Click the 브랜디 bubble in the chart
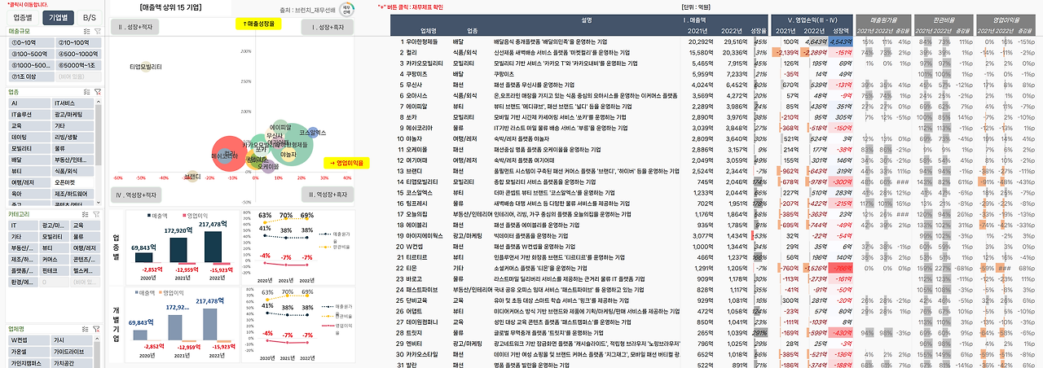Viewport: 1043px width, 368px height. (191, 176)
